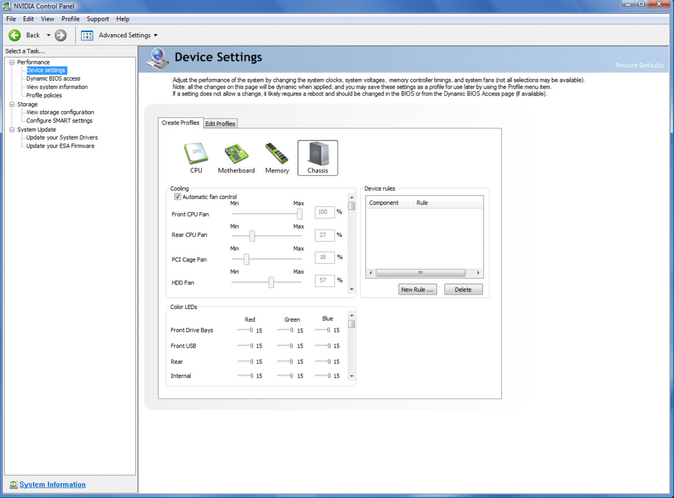Switch to the Create Profiles tab
674x498 pixels.
pyautogui.click(x=180, y=123)
